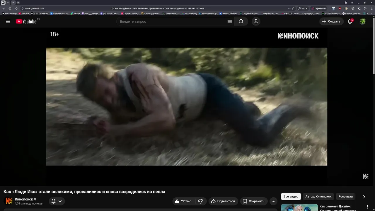Click the www.youtube.com address bar
This screenshot has width=375, height=211.
coord(34,8)
